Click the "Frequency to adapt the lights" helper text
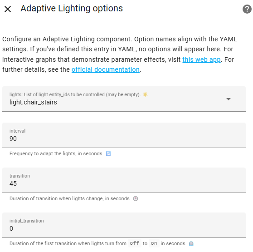This screenshot has height=252, width=253. coord(56,153)
